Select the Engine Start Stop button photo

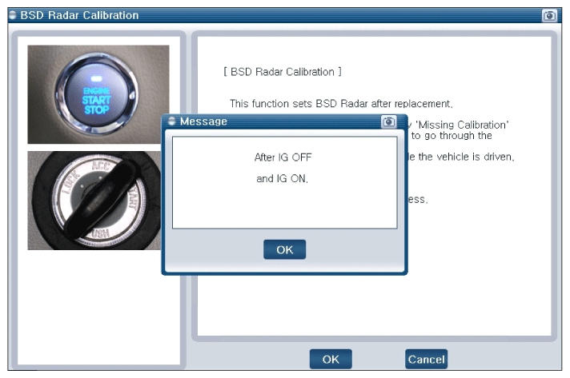(x=98, y=94)
